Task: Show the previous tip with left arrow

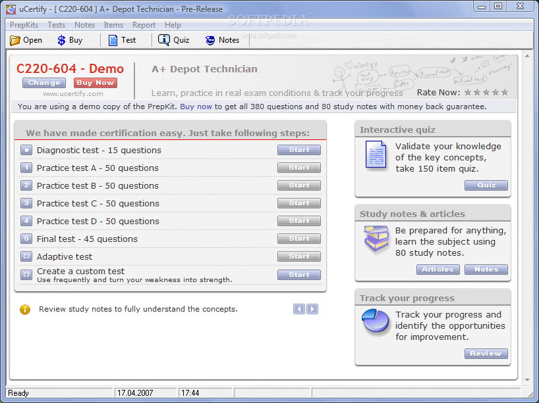Action: tap(299, 309)
